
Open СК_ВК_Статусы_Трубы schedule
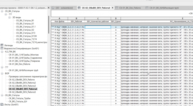pos(20,98)
